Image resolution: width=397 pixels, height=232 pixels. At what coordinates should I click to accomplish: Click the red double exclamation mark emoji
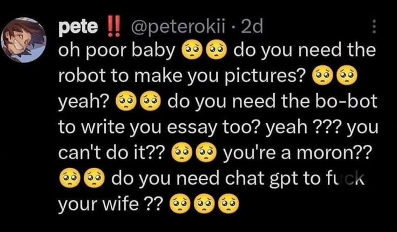click(x=113, y=27)
